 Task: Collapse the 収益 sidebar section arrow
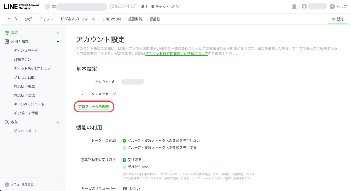[58, 122]
